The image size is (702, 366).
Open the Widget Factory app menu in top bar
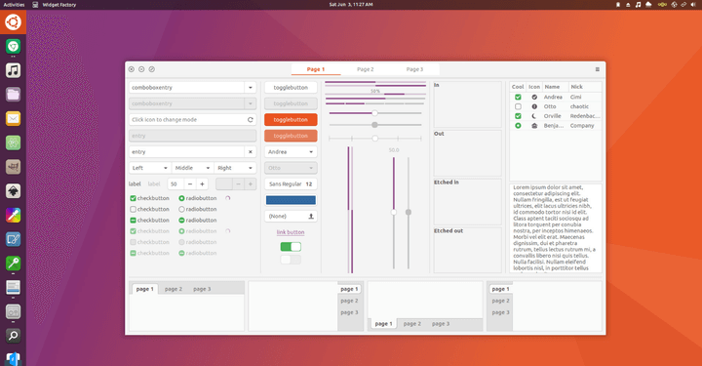[55, 5]
